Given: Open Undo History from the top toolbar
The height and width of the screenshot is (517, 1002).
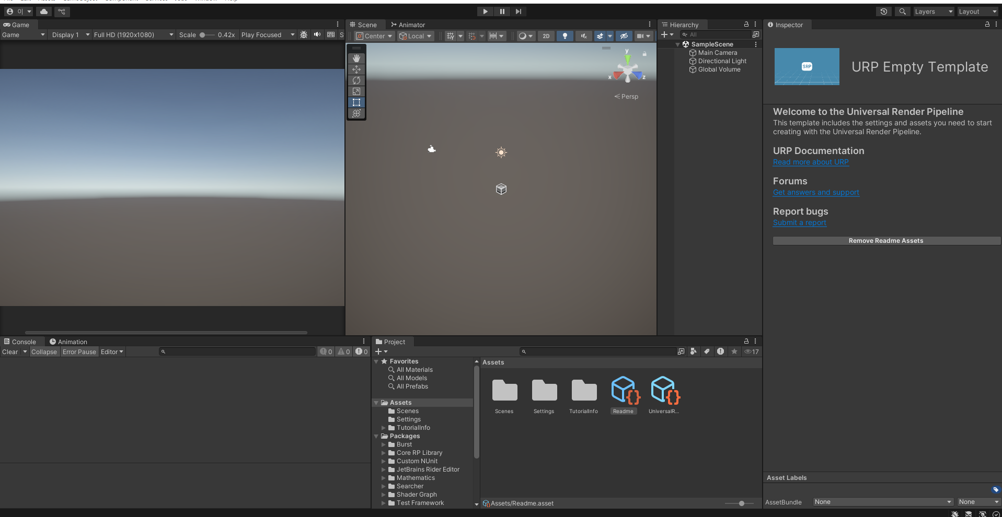Looking at the screenshot, I should point(884,11).
